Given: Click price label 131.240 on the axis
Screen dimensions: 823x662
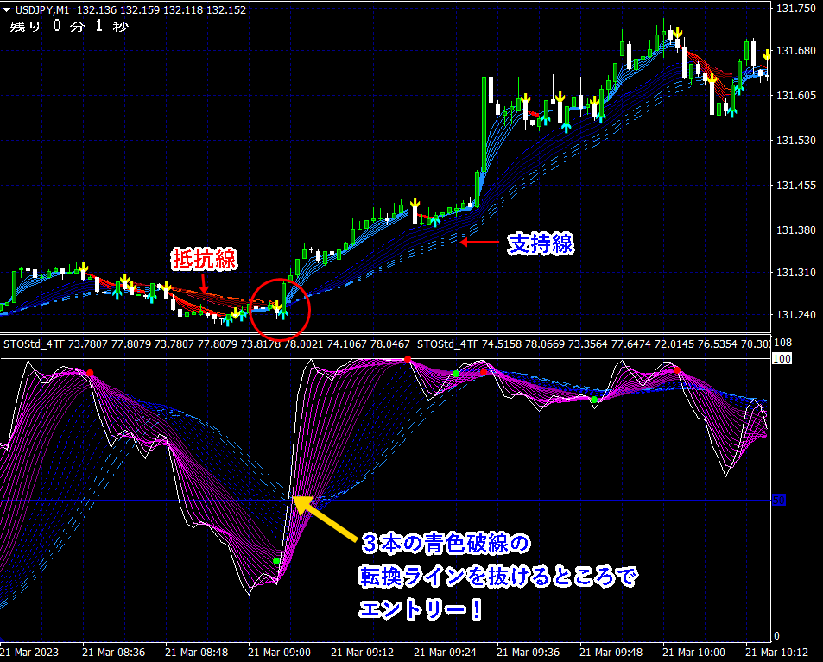Looking at the screenshot, I should pyautogui.click(x=795, y=314).
